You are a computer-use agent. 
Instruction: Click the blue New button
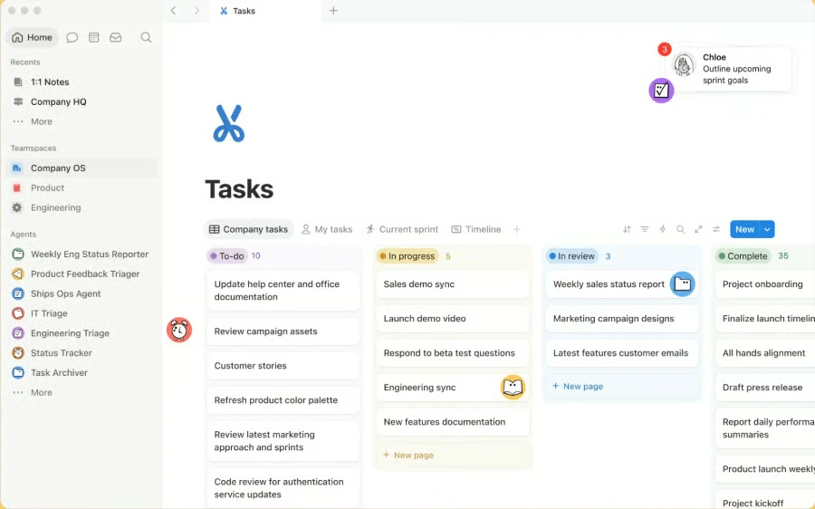pos(745,229)
